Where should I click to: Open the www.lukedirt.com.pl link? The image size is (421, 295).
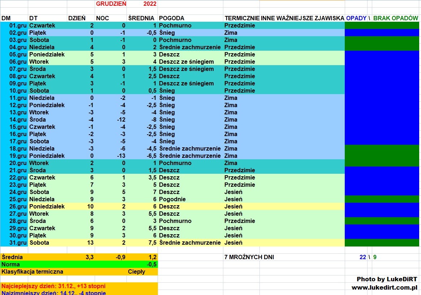point(384,287)
